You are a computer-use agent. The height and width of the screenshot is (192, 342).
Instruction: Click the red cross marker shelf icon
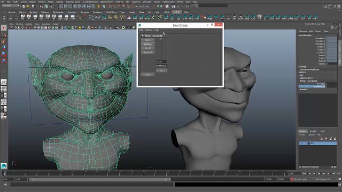204,17
